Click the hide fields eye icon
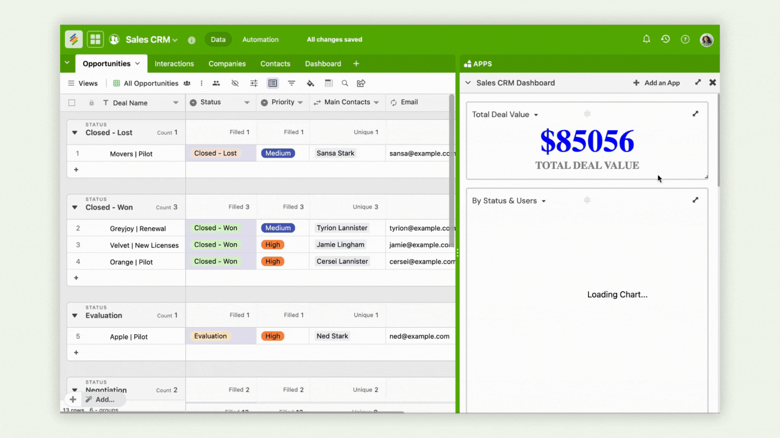Viewport: 780px width, 438px height. [235, 83]
